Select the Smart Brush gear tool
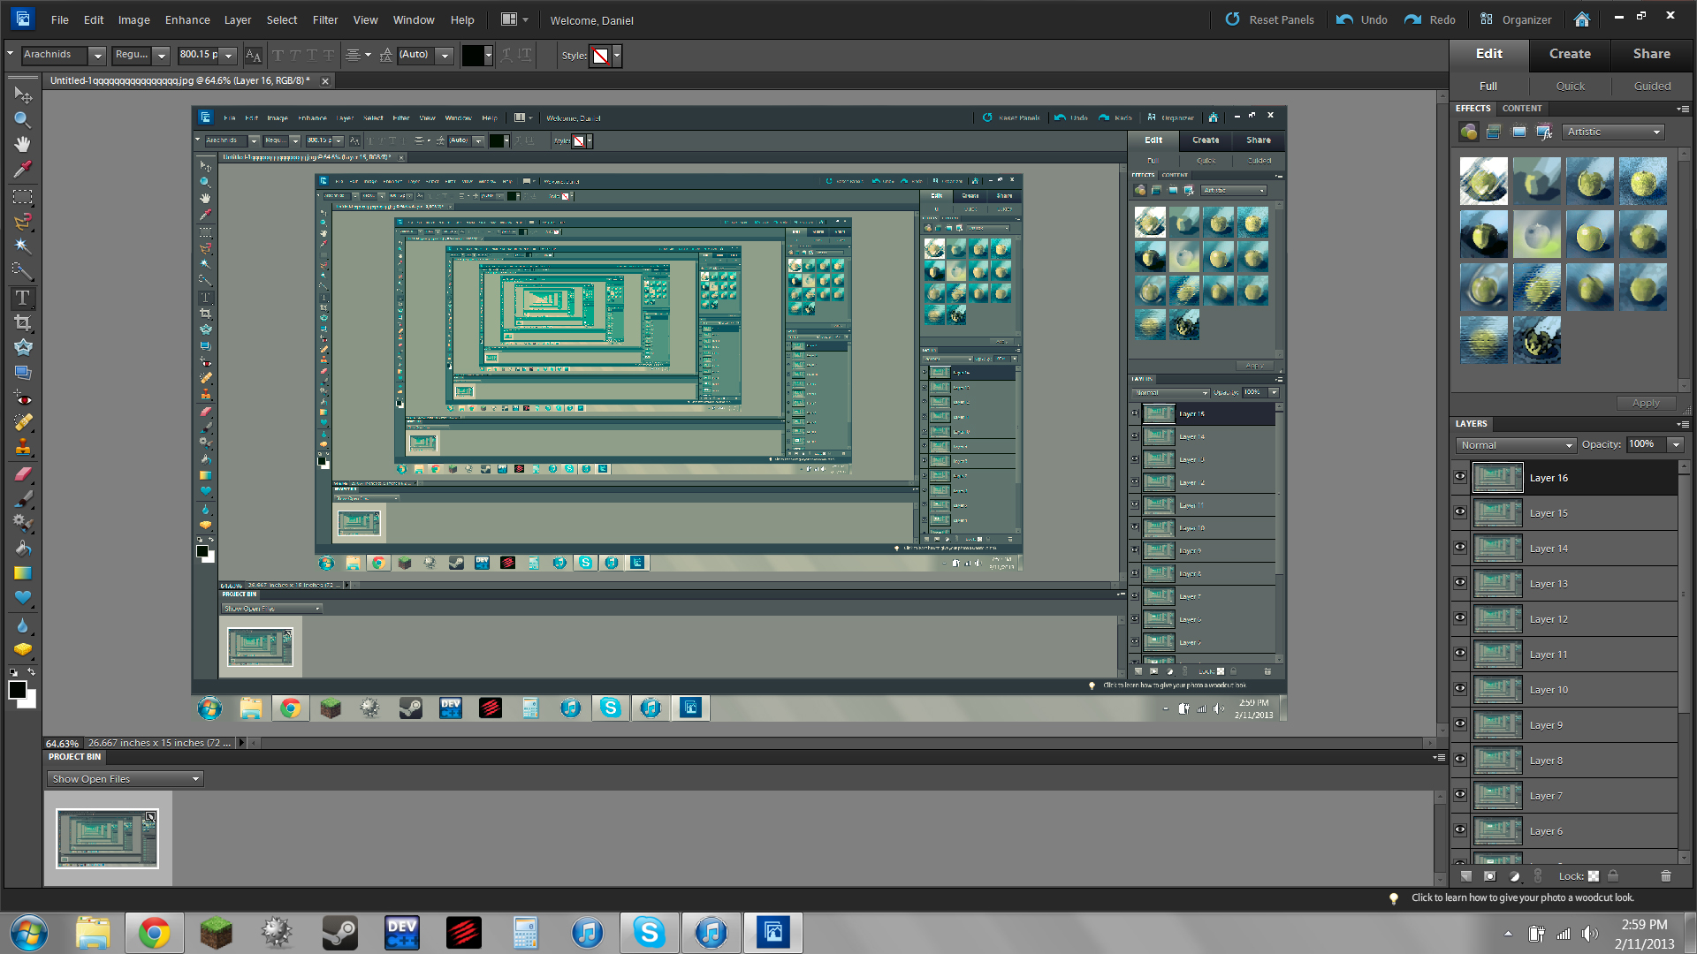This screenshot has width=1697, height=954. click(23, 523)
